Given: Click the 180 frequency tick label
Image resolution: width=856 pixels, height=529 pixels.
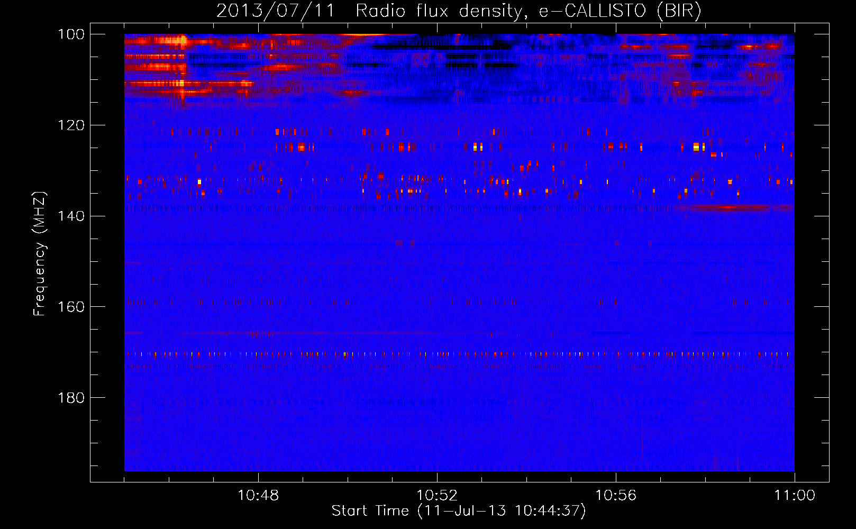Looking at the screenshot, I should [x=71, y=398].
